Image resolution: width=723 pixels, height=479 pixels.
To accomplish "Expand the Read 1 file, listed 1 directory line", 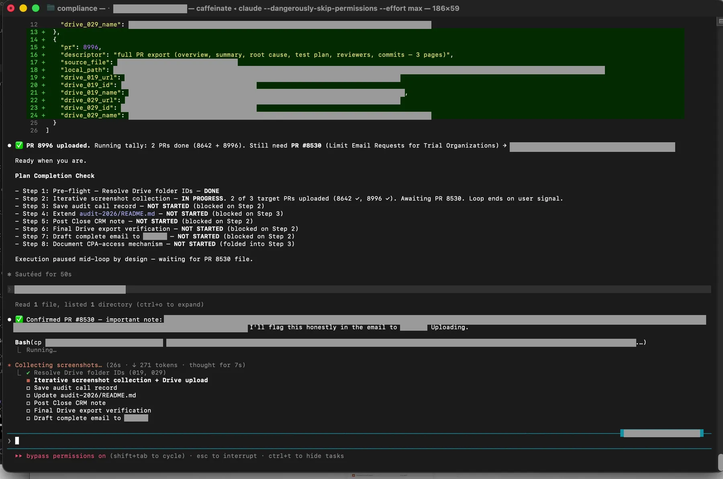I will pos(109,305).
